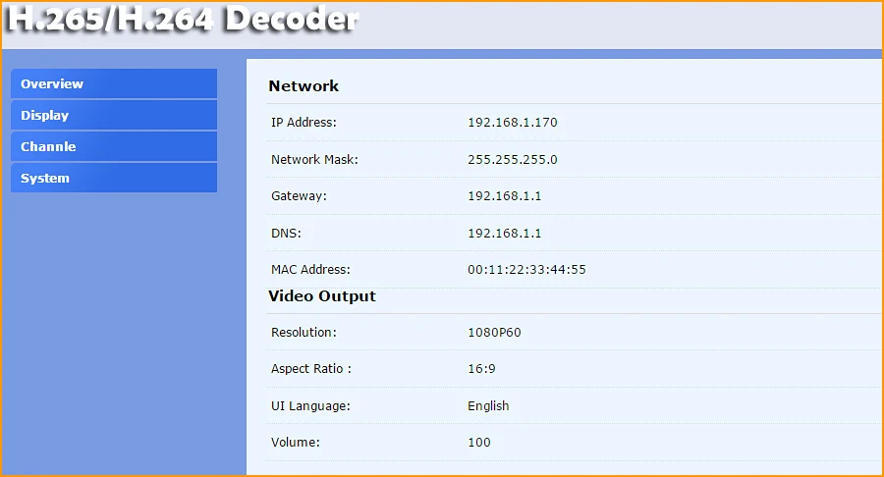This screenshot has height=477, width=884.
Task: Select the DNS value 192.168.1.1
Action: coord(504,234)
